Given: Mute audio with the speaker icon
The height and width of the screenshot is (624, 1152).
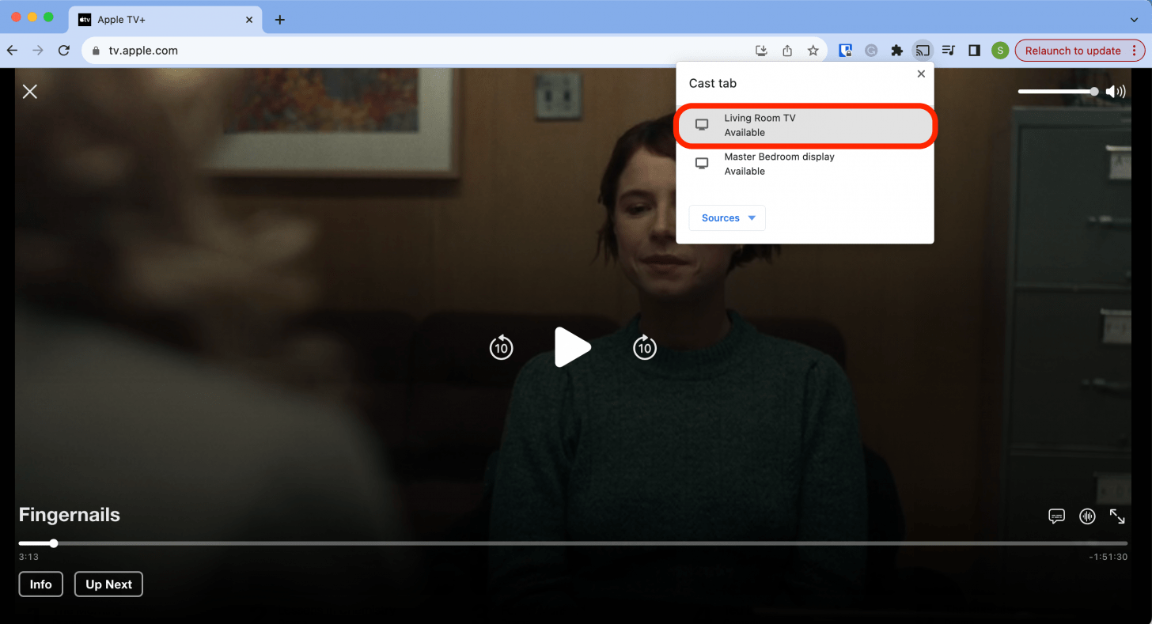Looking at the screenshot, I should tap(1116, 92).
